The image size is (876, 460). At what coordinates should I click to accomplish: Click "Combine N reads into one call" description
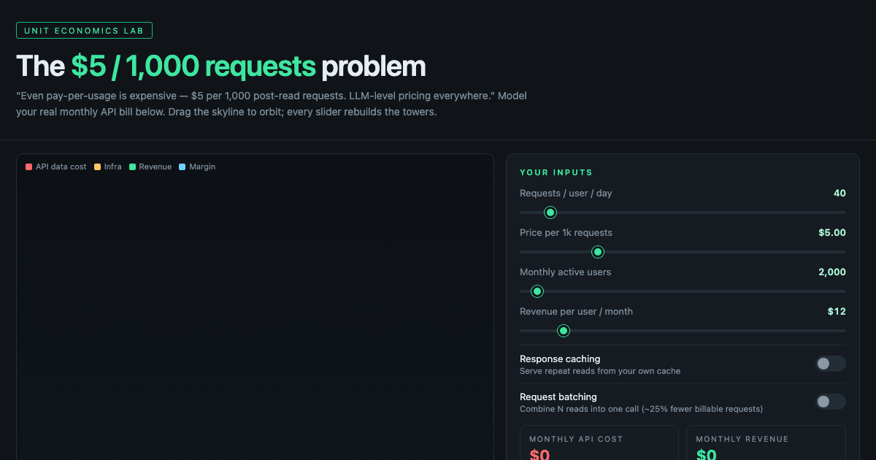tap(641, 409)
